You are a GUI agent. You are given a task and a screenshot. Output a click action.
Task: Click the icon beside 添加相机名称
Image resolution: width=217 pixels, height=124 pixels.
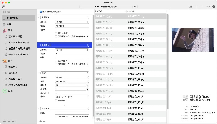coord(6,79)
